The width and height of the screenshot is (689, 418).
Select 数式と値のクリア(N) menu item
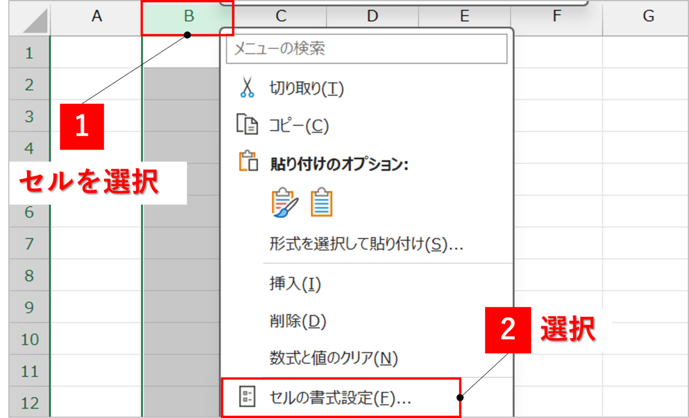pyautogui.click(x=334, y=358)
